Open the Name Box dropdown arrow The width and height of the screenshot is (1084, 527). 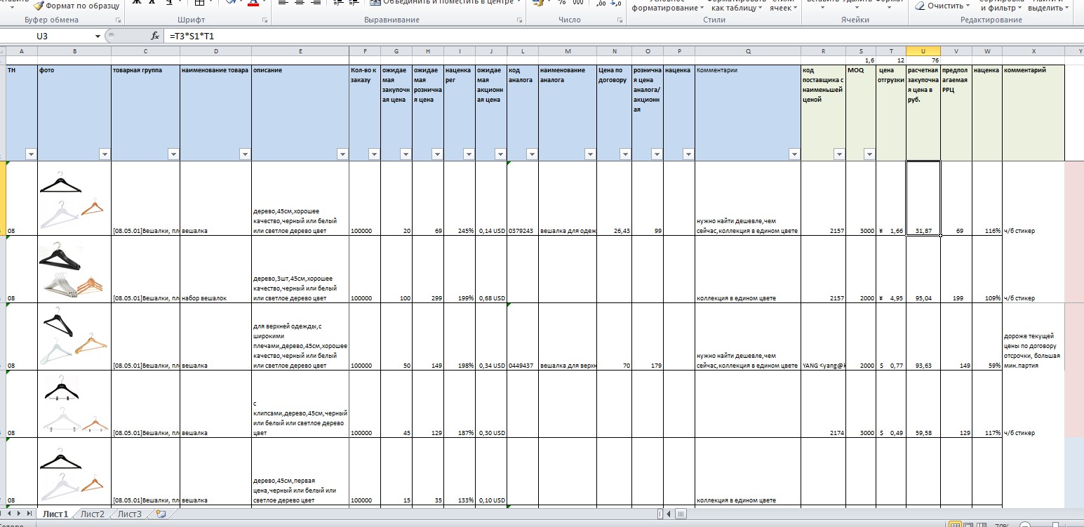(x=98, y=36)
